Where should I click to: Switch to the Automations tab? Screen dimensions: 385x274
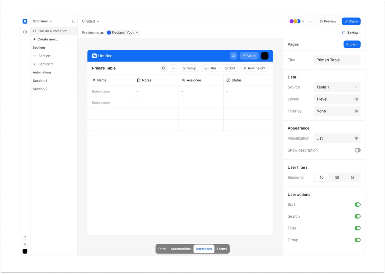point(181,249)
